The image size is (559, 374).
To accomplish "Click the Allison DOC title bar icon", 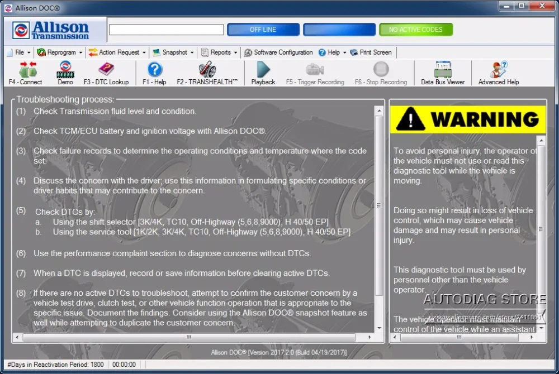I will point(8,8).
